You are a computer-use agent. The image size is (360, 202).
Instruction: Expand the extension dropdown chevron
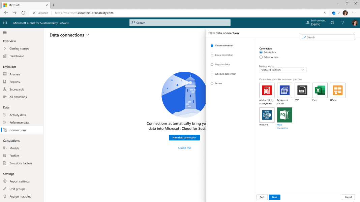[339, 13]
